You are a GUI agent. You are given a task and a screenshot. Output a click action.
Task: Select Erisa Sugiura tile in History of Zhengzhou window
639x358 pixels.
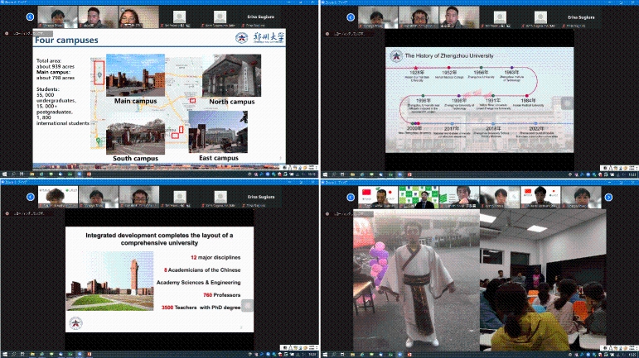(581, 17)
